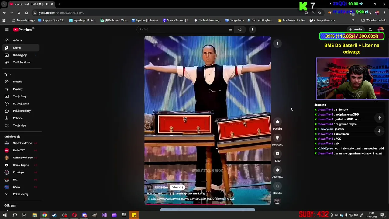The image size is (389, 219).
Task: Select Shorts in sidebar
Action: pos(21,48)
